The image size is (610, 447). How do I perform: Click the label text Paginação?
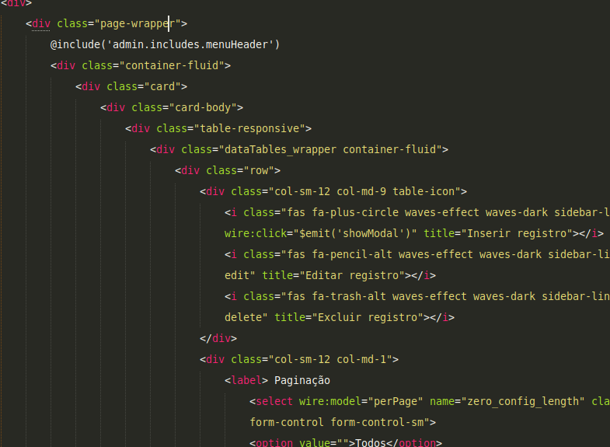click(x=302, y=380)
